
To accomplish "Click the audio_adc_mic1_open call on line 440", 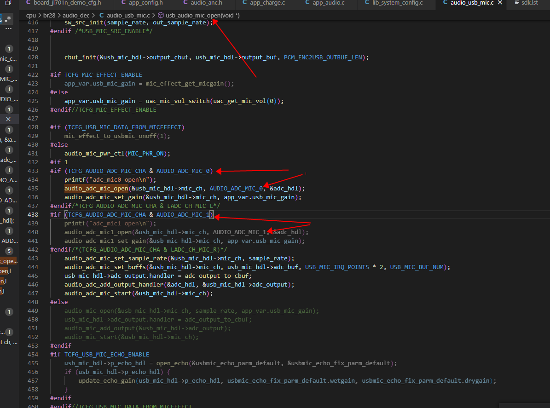I will click(x=98, y=232).
